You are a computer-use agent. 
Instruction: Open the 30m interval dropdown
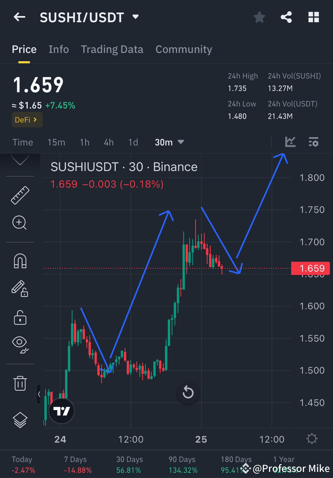(x=169, y=142)
